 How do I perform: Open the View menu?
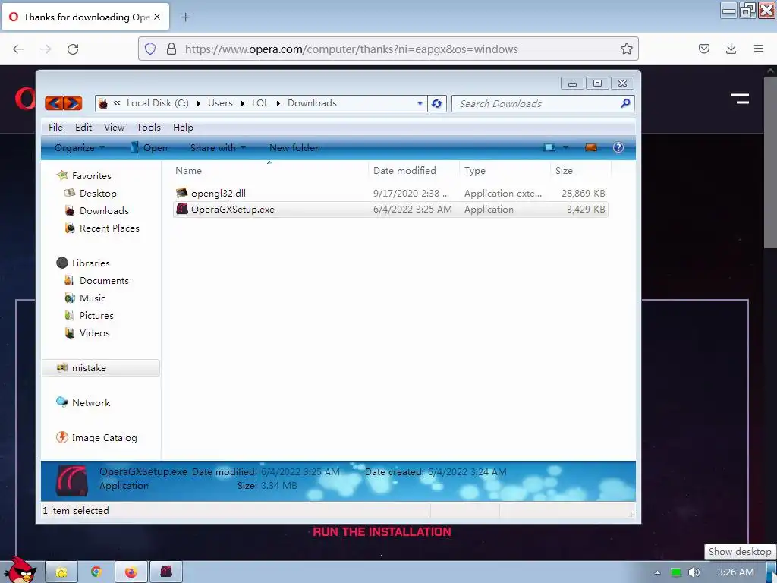[114, 128]
